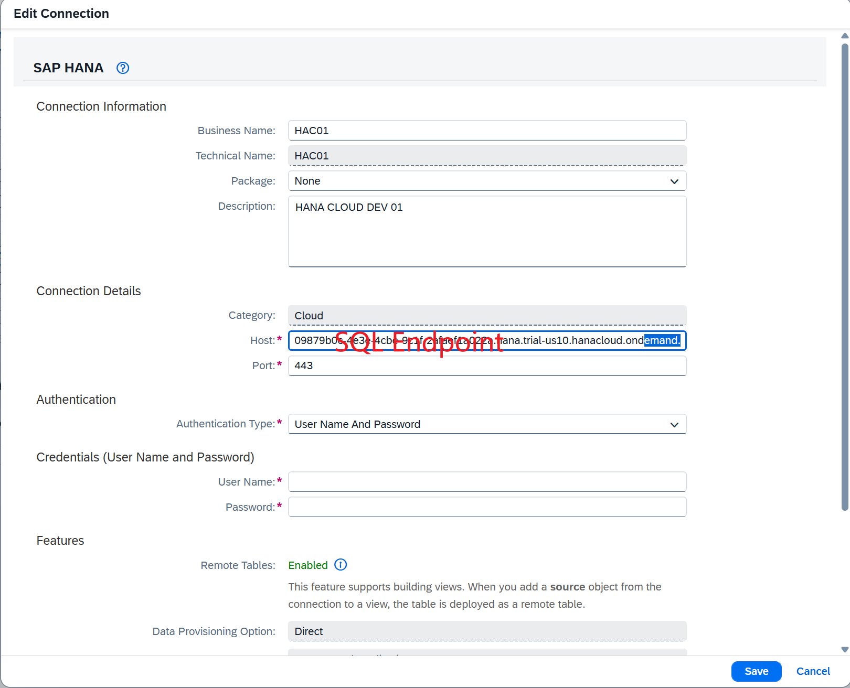Click the scroll up arrow
This screenshot has height=688, width=850.
(845, 36)
